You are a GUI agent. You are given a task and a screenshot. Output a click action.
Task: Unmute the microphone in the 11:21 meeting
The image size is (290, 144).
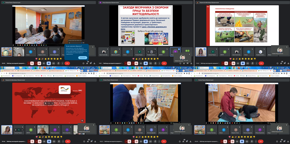tap(129, 63)
